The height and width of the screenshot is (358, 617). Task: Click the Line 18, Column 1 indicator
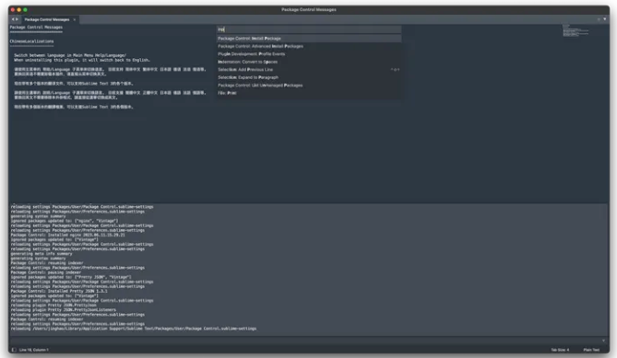(x=34, y=350)
